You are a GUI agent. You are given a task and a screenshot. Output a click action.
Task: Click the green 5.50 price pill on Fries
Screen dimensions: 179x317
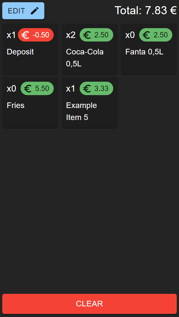tap(37, 88)
